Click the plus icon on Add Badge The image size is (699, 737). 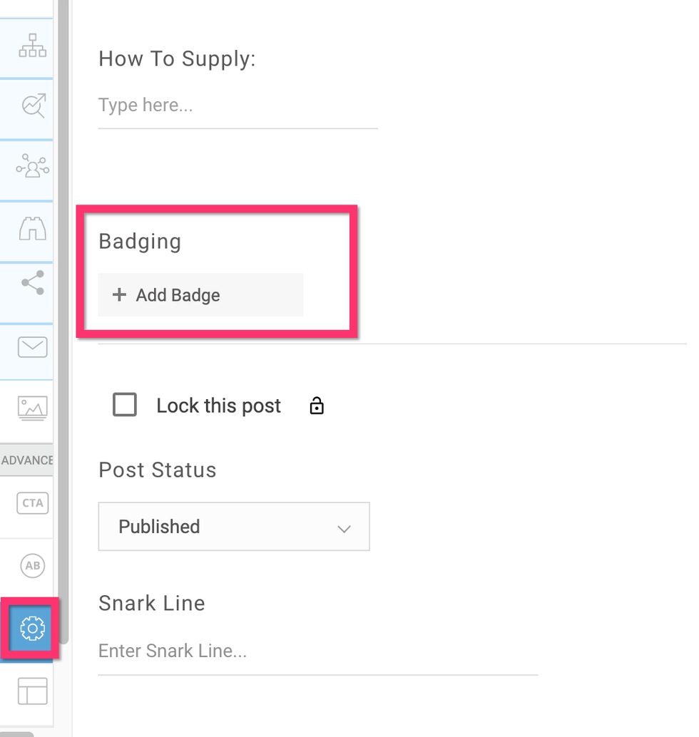(x=120, y=295)
